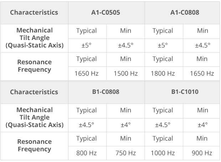Screen dimensions: 221x162
Task: Click the 1000 Hz resonance cell
Action: click(164, 153)
